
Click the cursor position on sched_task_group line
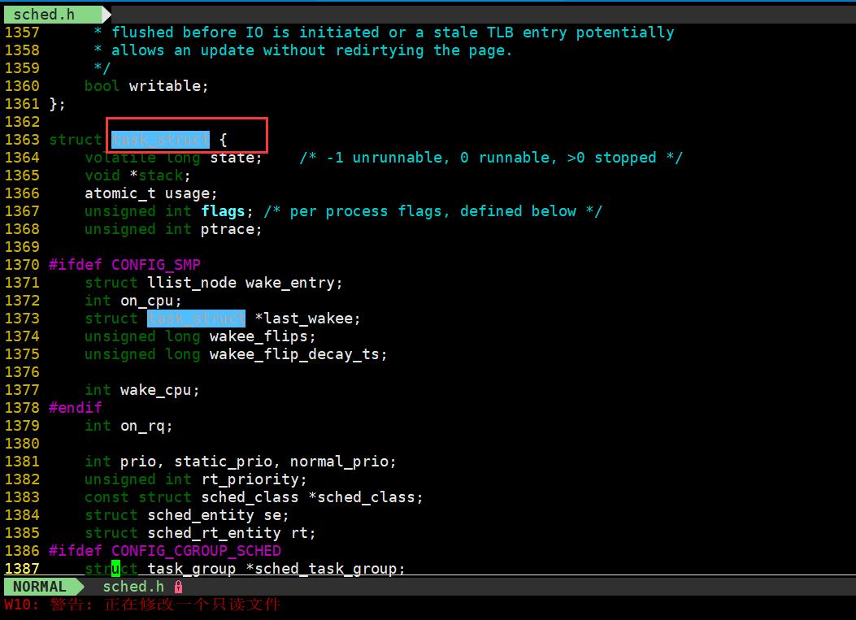(x=114, y=568)
